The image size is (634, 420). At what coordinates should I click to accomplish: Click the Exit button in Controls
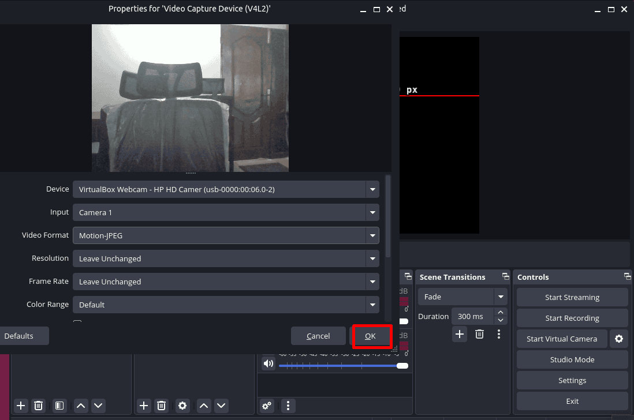click(572, 402)
